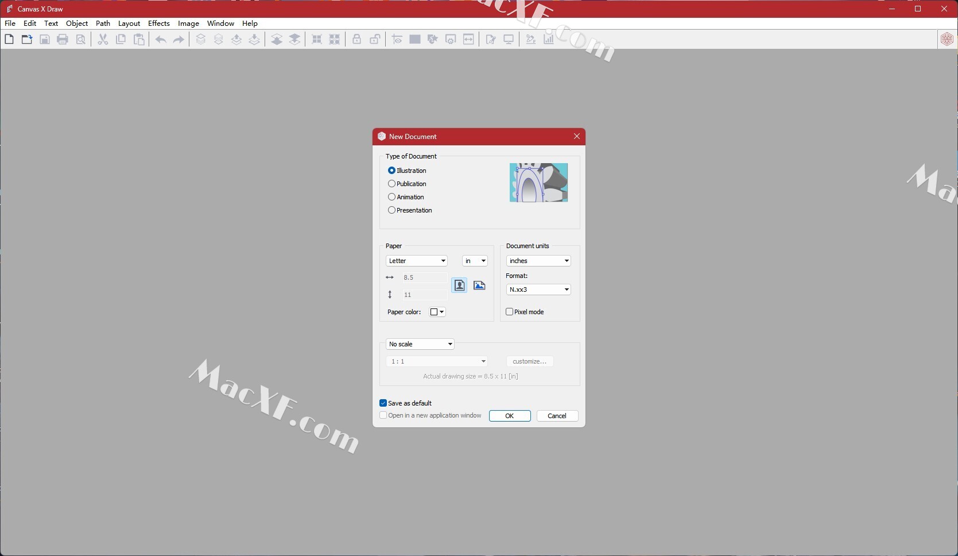Image resolution: width=958 pixels, height=556 pixels.
Task: Click the Copy toolbar icon
Action: [121, 39]
